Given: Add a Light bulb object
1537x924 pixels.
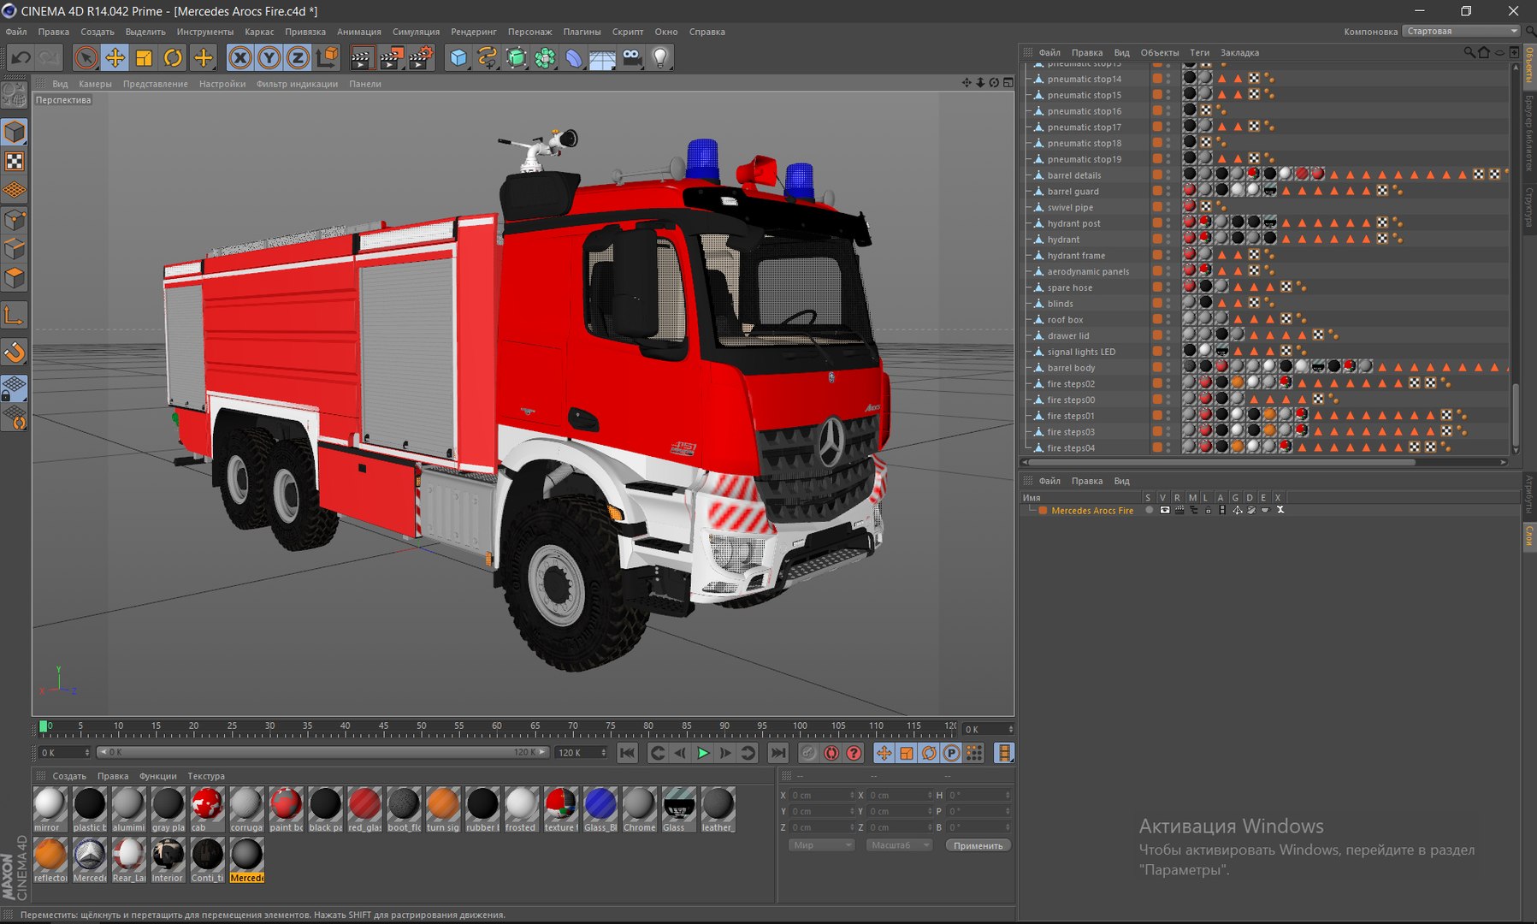Looking at the screenshot, I should 660,57.
